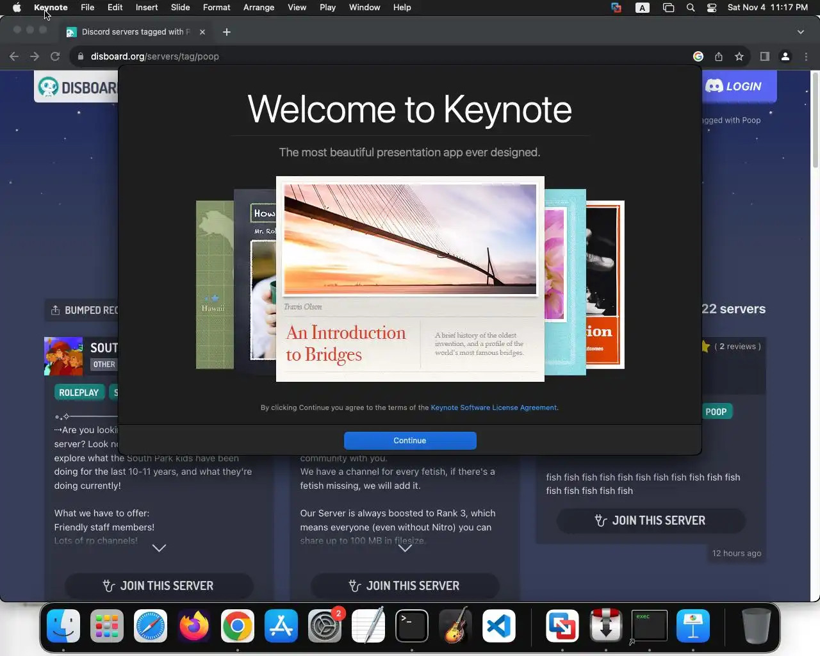Go back in Chrome

[x=14, y=56]
